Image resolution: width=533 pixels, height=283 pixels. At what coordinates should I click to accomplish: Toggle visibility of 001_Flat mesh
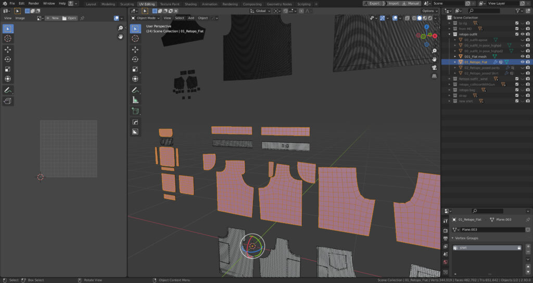pyautogui.click(x=523, y=56)
